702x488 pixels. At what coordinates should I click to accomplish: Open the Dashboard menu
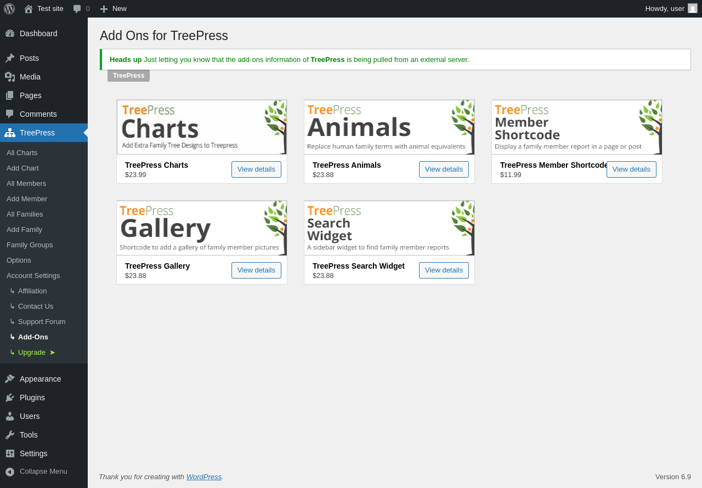44,33
